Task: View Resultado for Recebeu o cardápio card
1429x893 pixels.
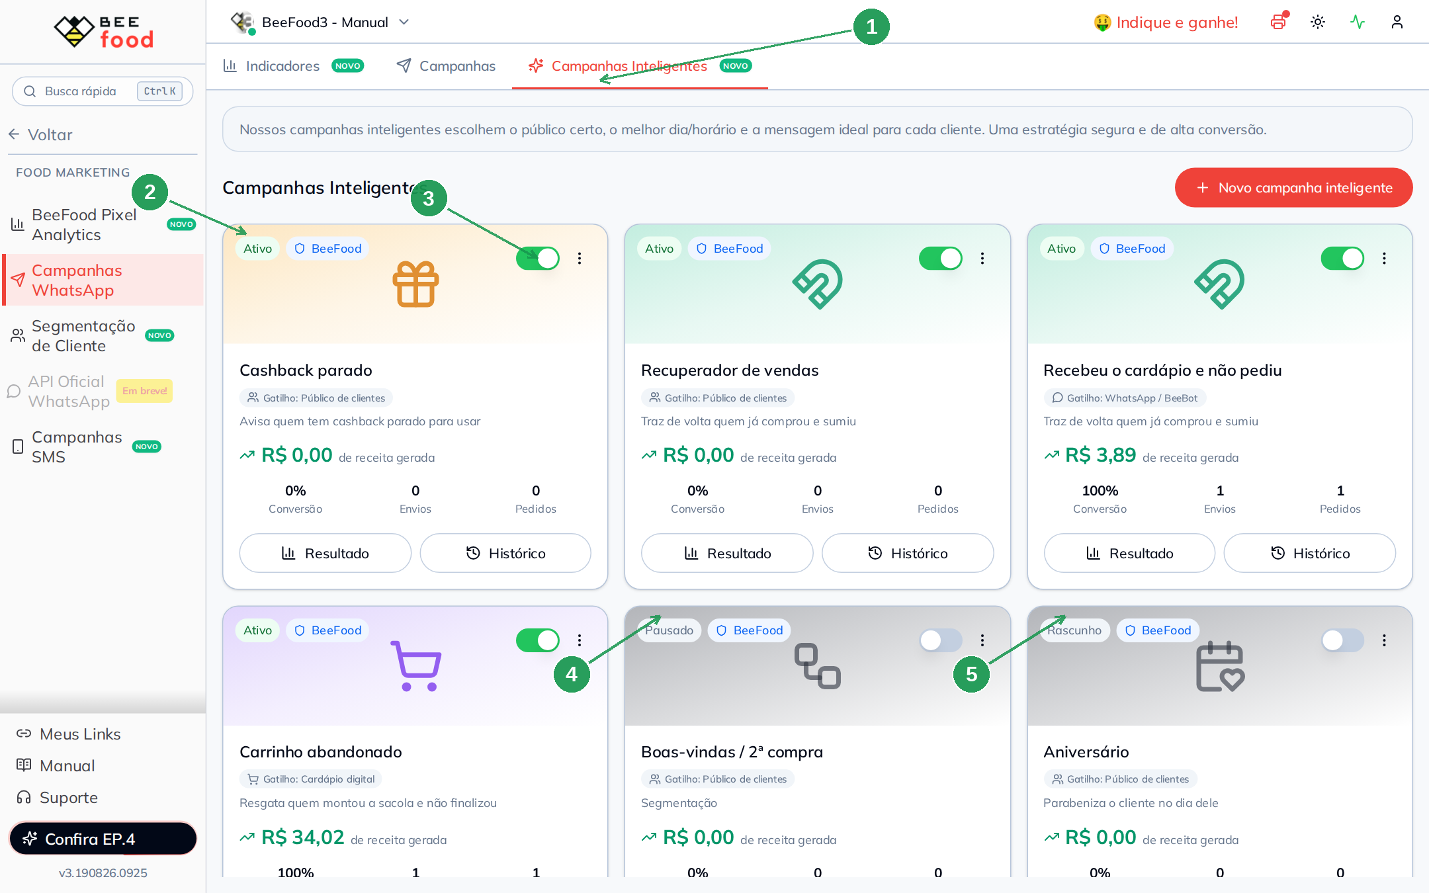Action: point(1129,553)
